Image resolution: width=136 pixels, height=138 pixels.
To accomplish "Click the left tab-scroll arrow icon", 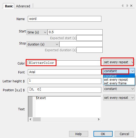I will [x=122, y=6].
